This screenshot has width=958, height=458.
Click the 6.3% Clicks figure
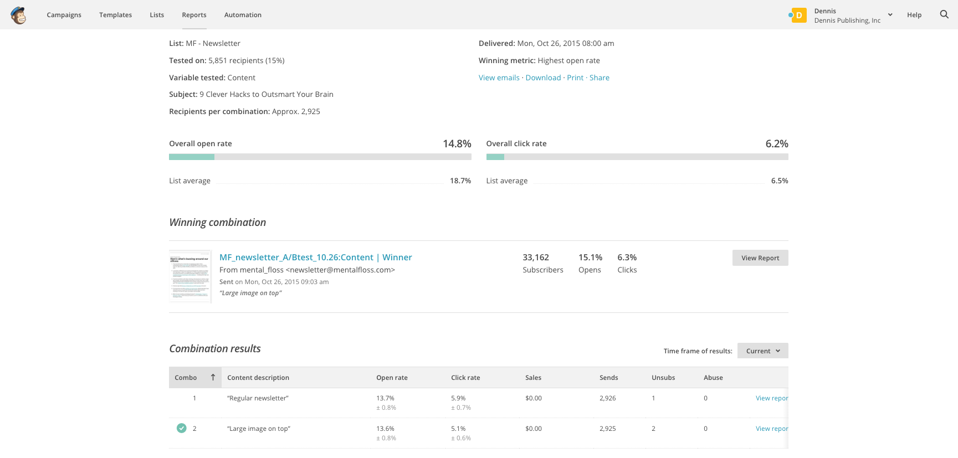coord(627,258)
